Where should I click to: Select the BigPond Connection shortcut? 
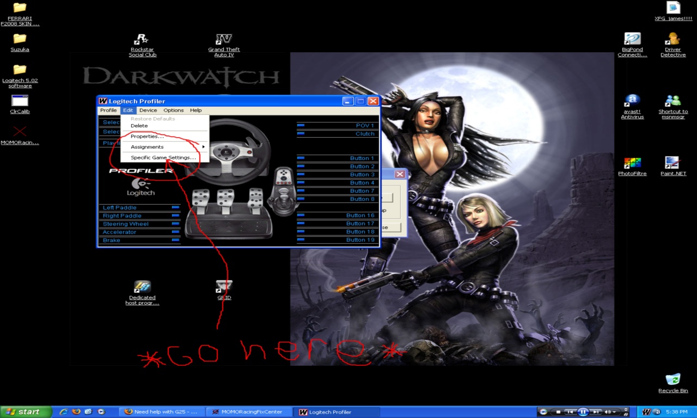coord(632,45)
